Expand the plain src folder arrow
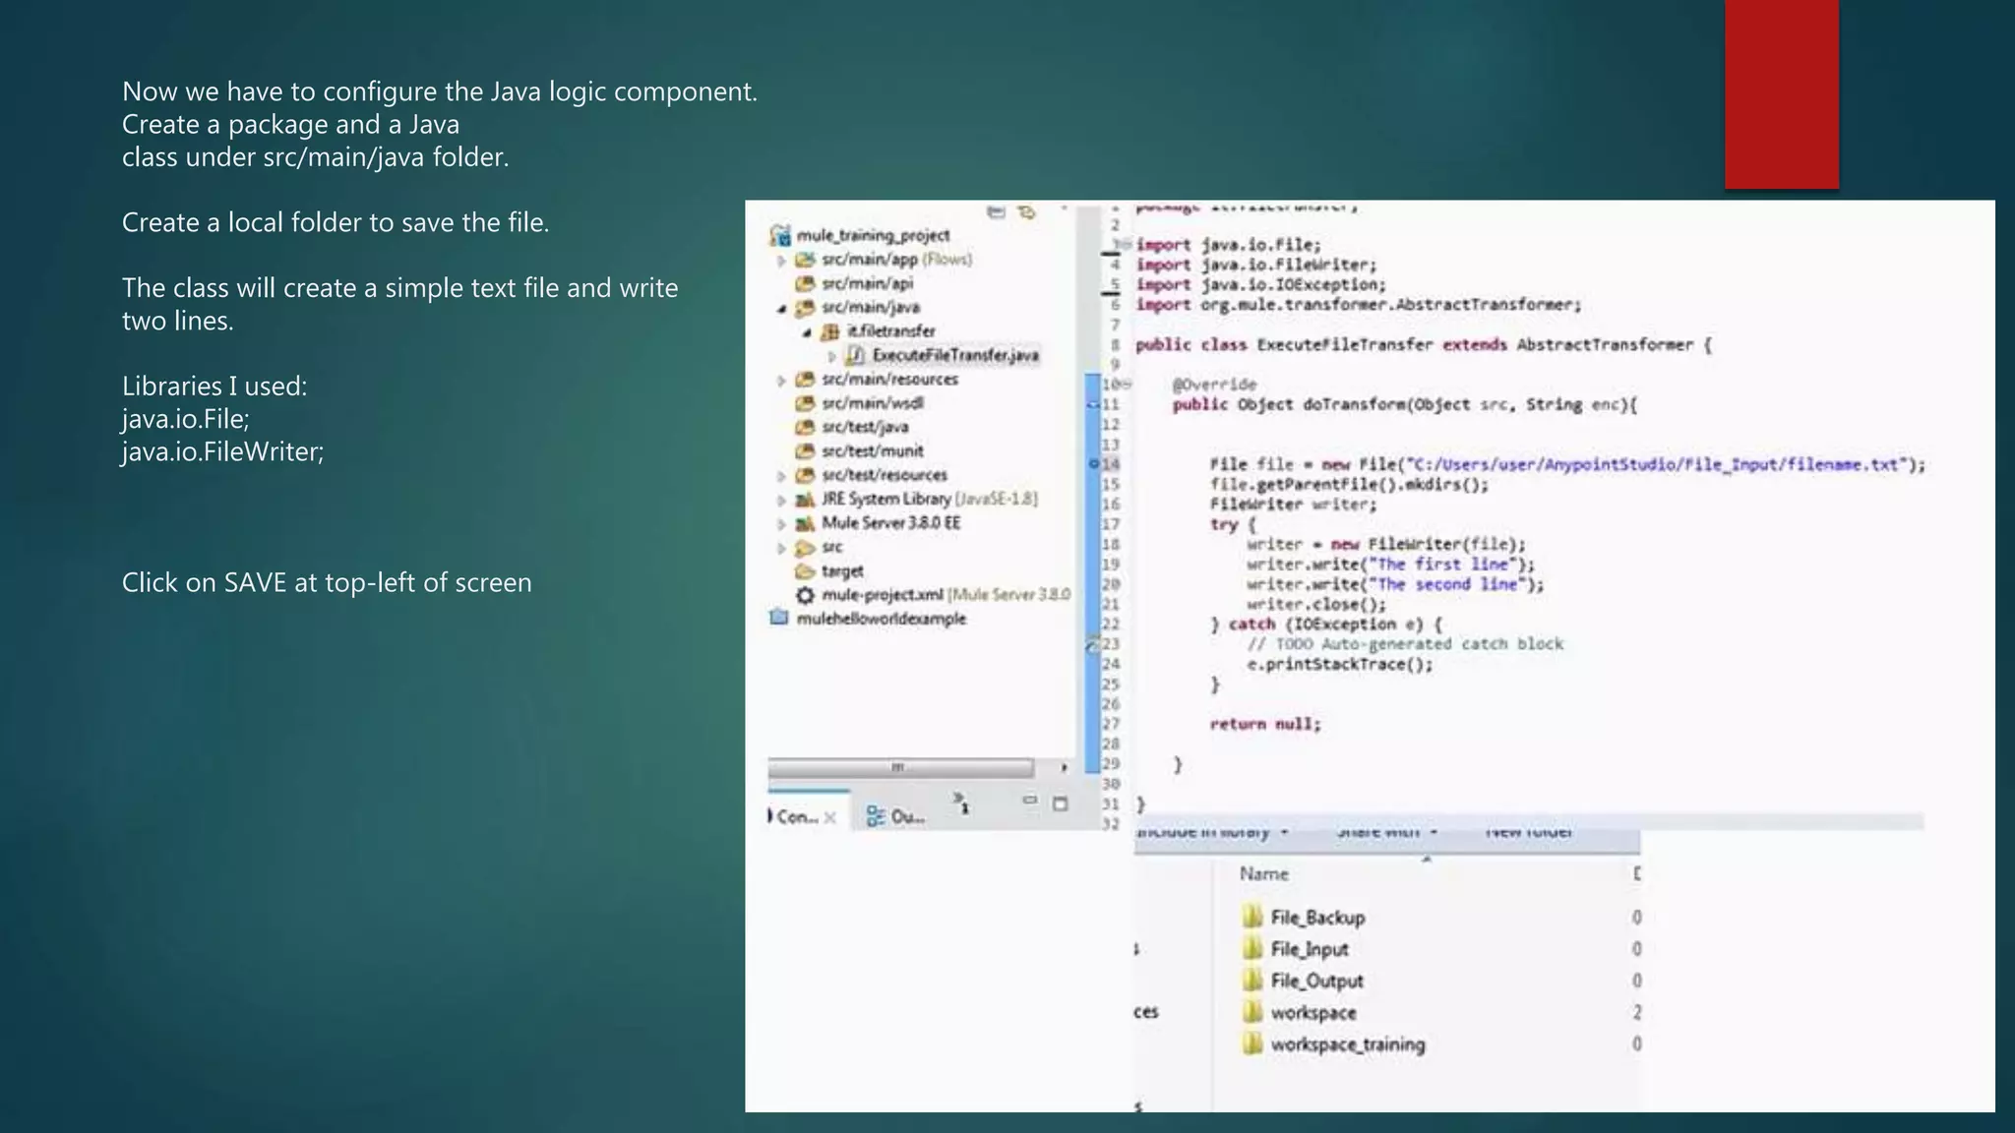The height and width of the screenshot is (1133, 2015). [781, 548]
